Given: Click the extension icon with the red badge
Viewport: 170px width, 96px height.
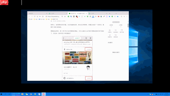Looking at the screenshot, I should click(x=77, y=16).
